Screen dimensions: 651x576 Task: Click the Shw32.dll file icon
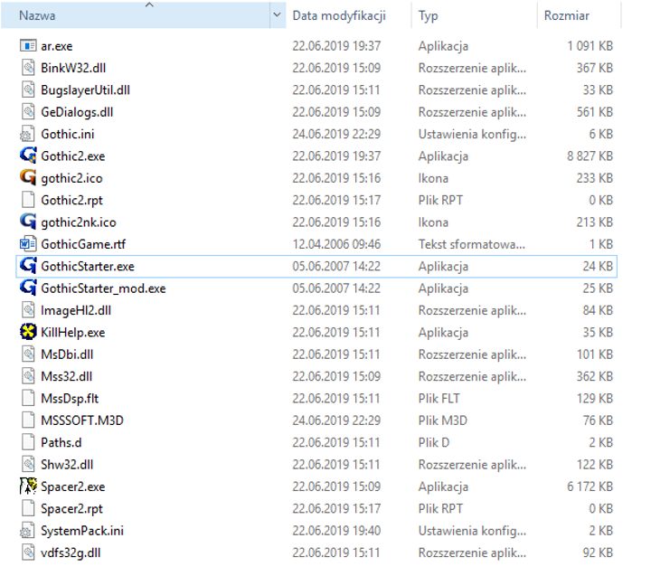28,464
